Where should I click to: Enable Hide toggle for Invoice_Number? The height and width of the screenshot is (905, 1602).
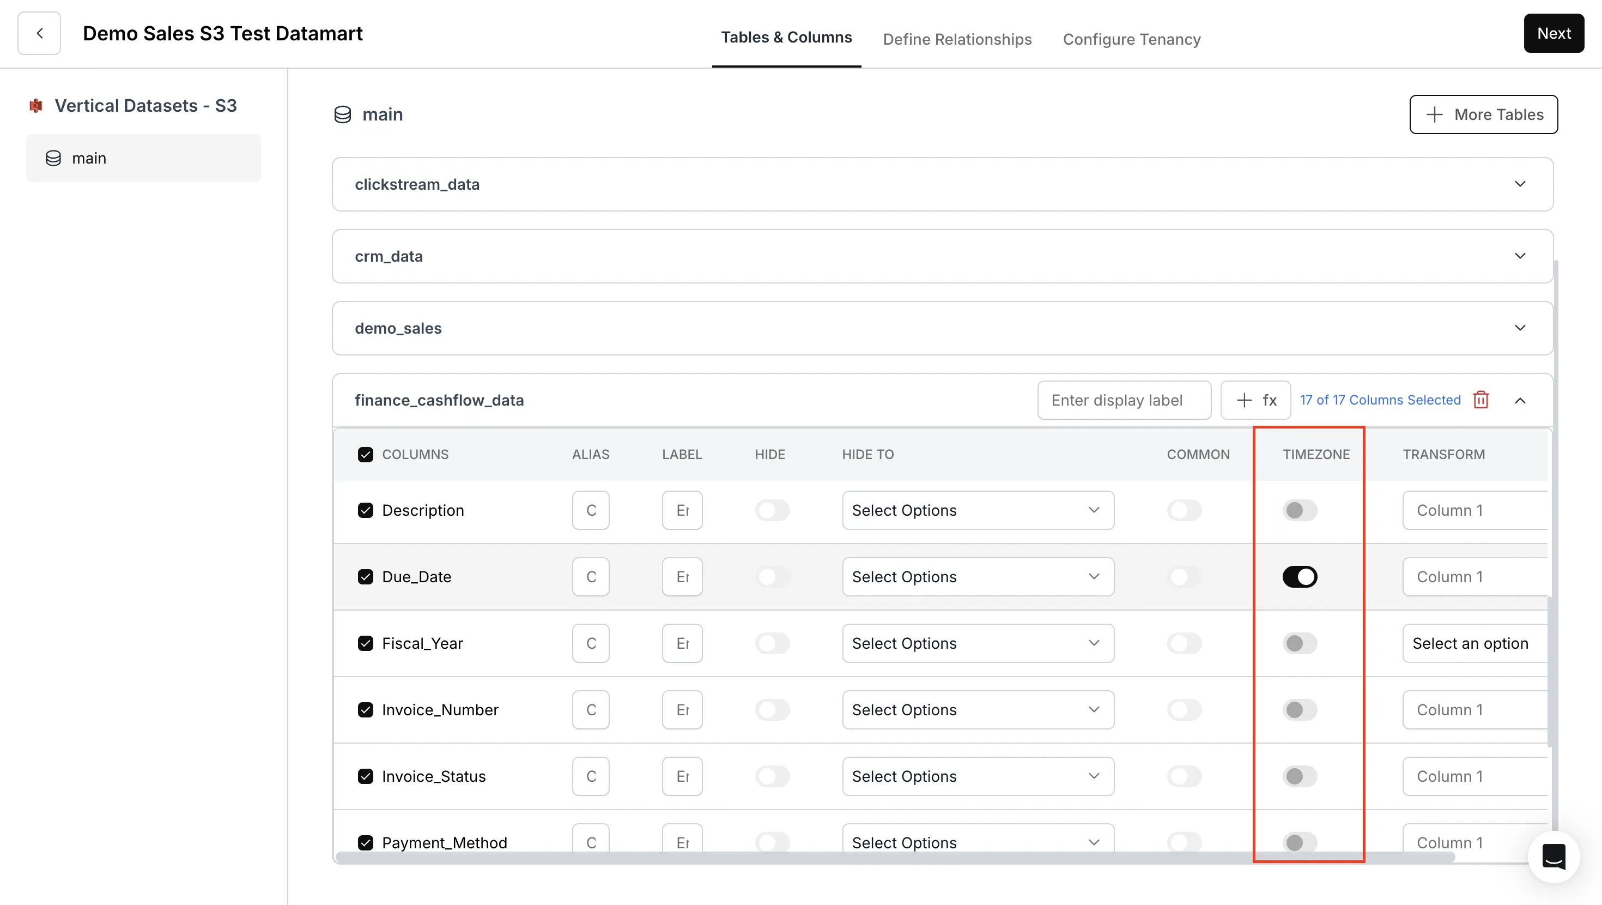(x=773, y=710)
